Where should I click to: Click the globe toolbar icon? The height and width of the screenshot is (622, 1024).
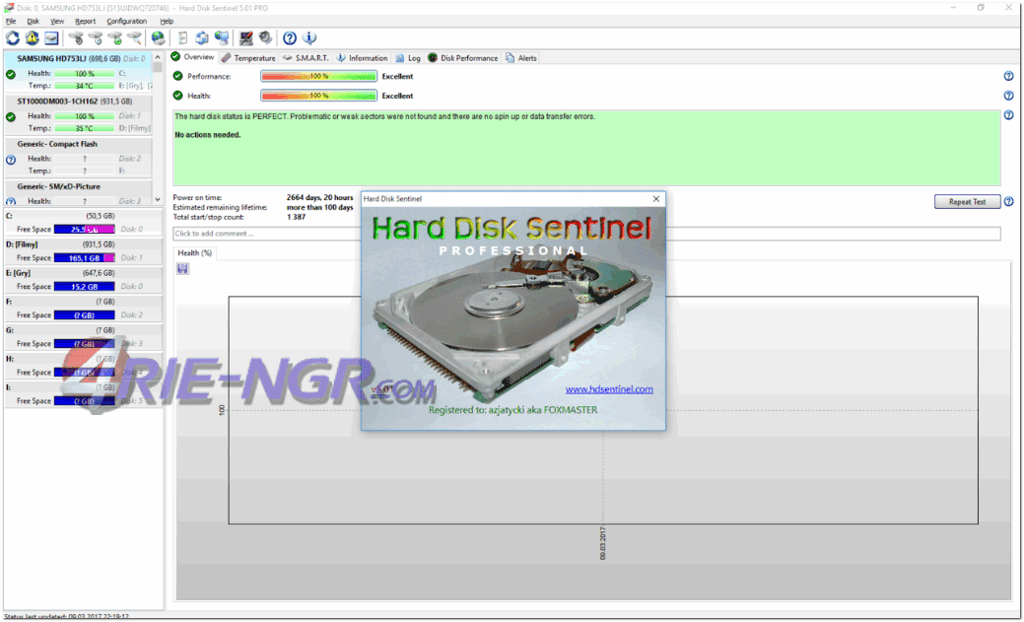pos(158,37)
